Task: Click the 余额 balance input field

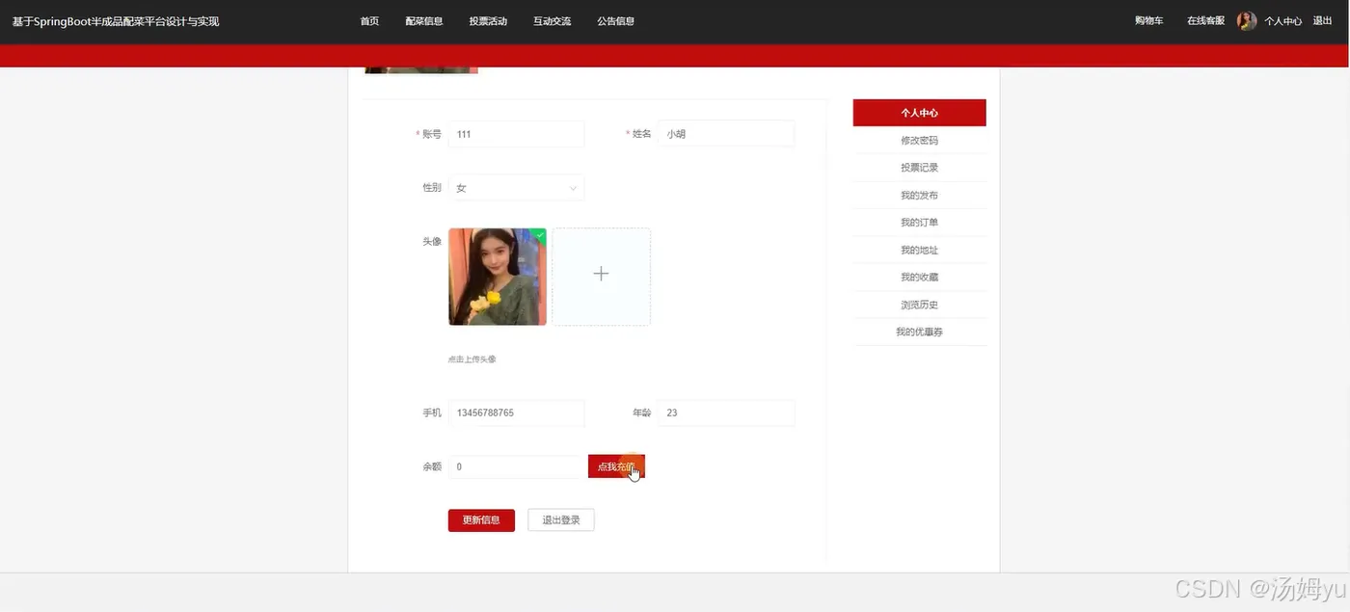Action: coord(516,466)
